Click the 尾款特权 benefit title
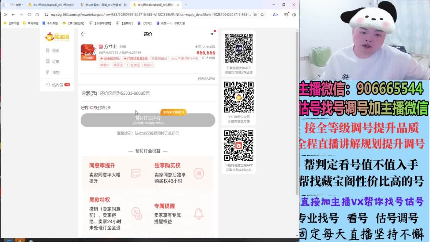This screenshot has height=242, width=430. (99, 200)
